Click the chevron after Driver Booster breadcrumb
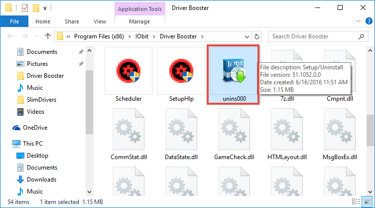The image size is (375, 208). [203, 37]
